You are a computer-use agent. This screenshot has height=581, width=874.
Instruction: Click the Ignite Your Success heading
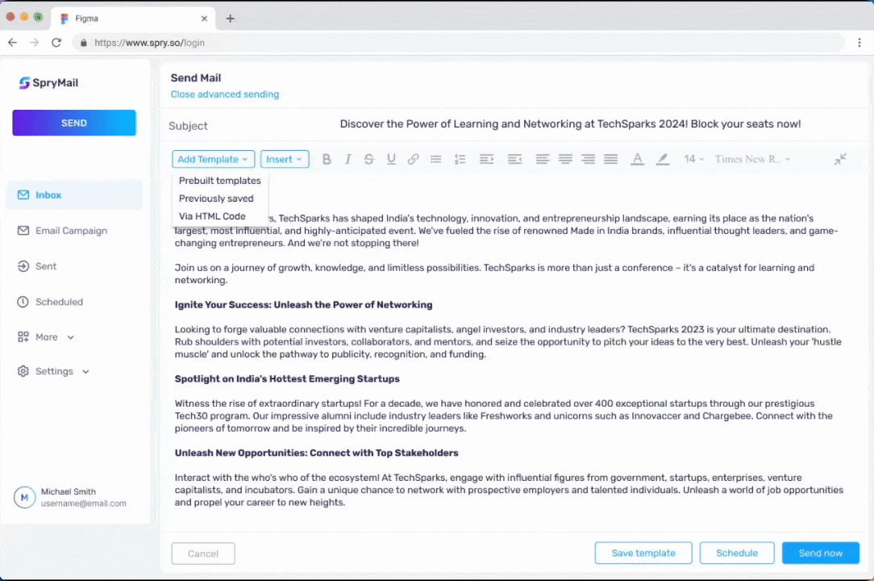point(303,305)
